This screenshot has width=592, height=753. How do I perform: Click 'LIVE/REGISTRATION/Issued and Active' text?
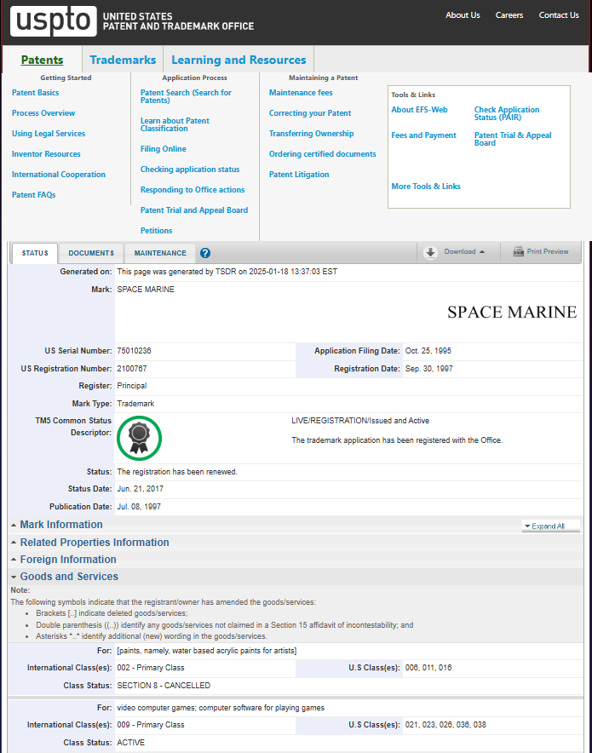click(x=360, y=420)
